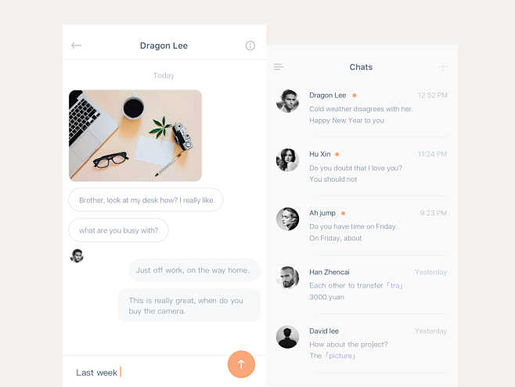This screenshot has height=387, width=515.
Task: Open the Hu Xin chat preview text
Action: (x=355, y=174)
